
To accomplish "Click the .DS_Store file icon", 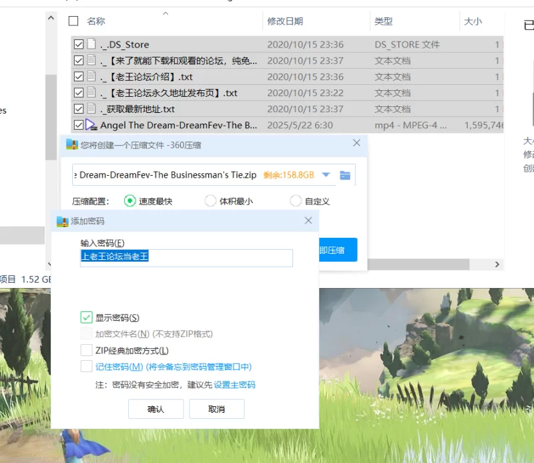I will point(91,44).
